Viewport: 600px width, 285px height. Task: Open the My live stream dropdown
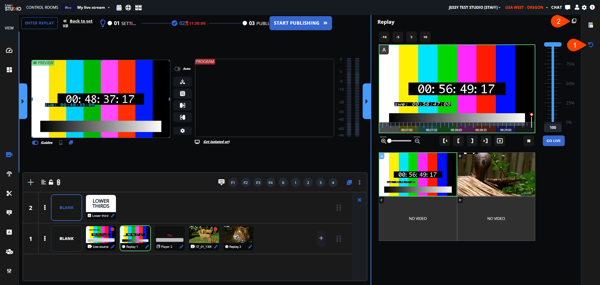93,8
